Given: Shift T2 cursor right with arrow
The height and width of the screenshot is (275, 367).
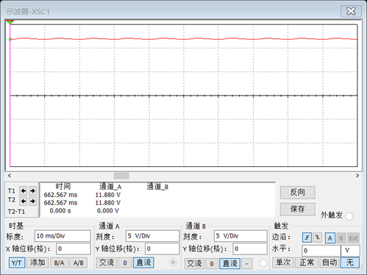Looking at the screenshot, I should (x=32, y=201).
